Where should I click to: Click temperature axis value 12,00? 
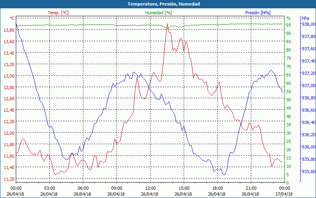pyautogui.click(x=9, y=133)
